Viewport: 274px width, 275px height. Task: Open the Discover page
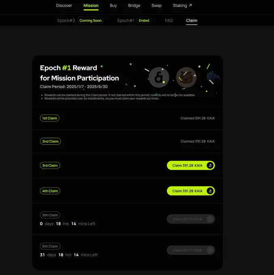[x=64, y=6]
